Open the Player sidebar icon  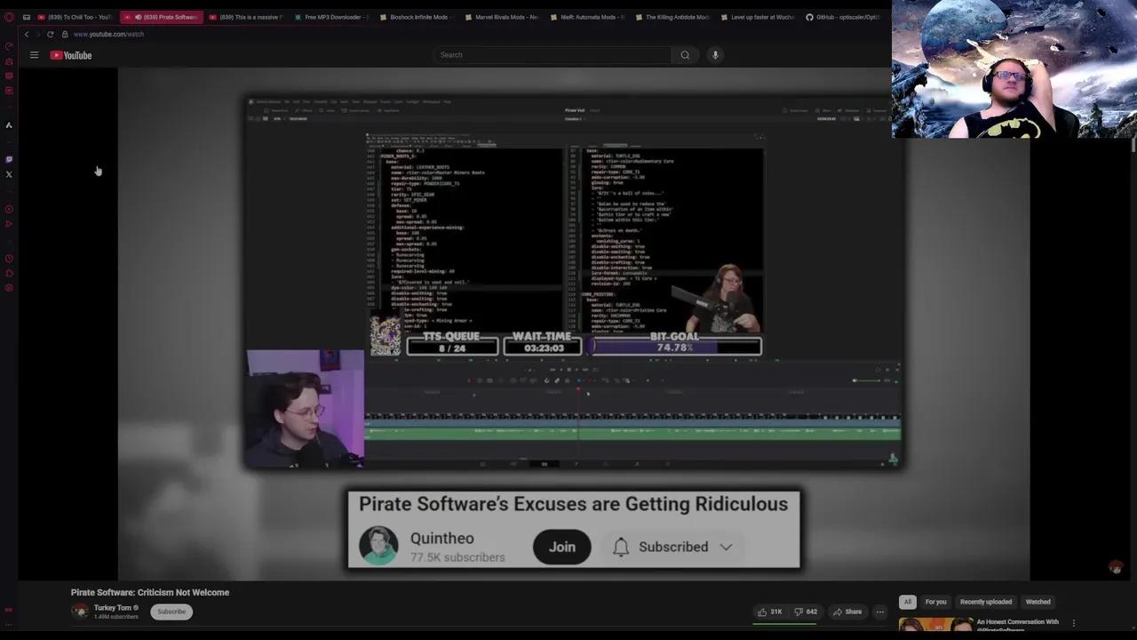[x=9, y=210]
